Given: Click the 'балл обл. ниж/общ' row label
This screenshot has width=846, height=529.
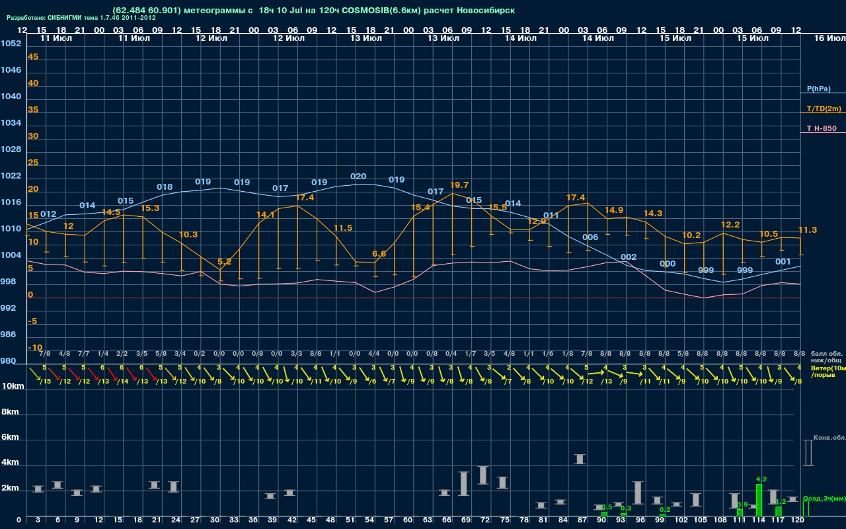Looking at the screenshot, I should pos(826,357).
